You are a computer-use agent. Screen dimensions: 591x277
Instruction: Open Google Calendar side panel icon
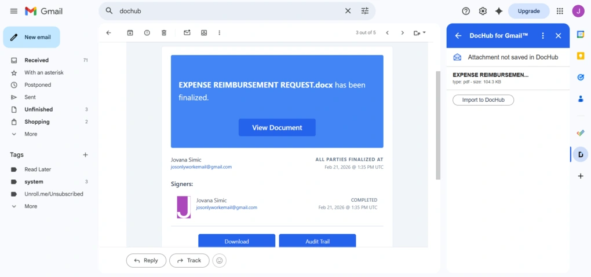581,34
